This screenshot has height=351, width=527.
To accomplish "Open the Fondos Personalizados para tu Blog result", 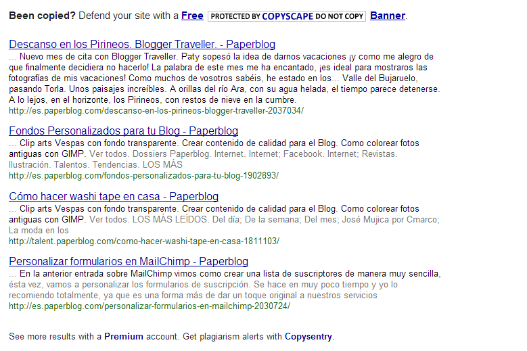I will (x=123, y=131).
